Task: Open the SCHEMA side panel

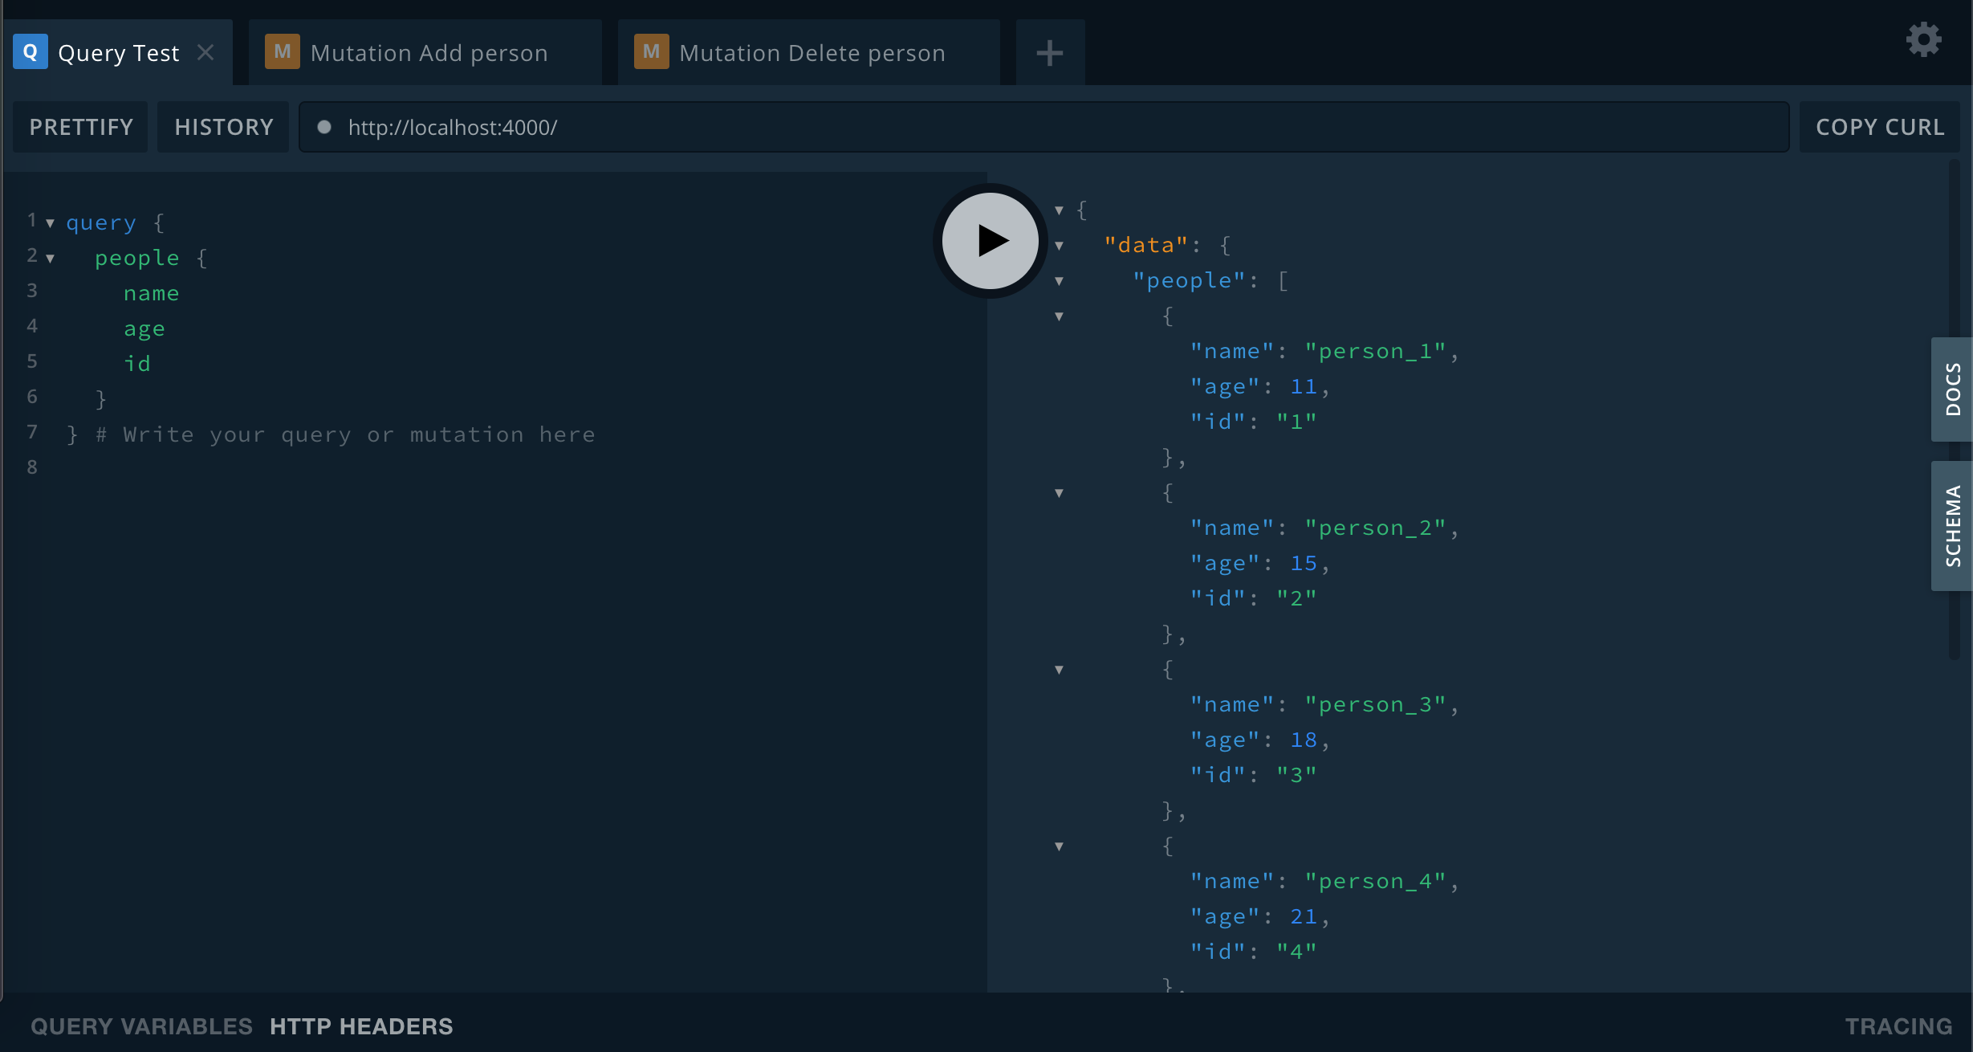Action: point(1951,526)
